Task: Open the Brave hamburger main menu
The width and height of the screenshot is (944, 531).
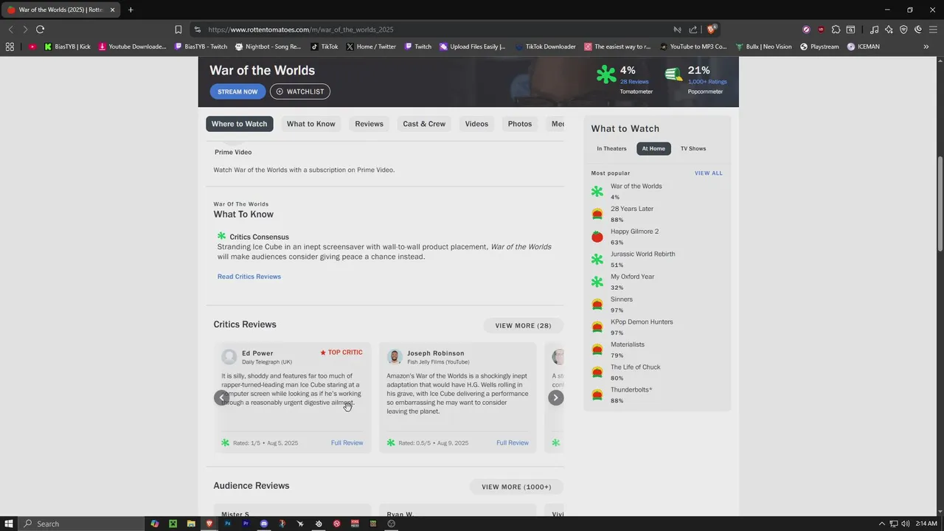Action: pos(933,29)
